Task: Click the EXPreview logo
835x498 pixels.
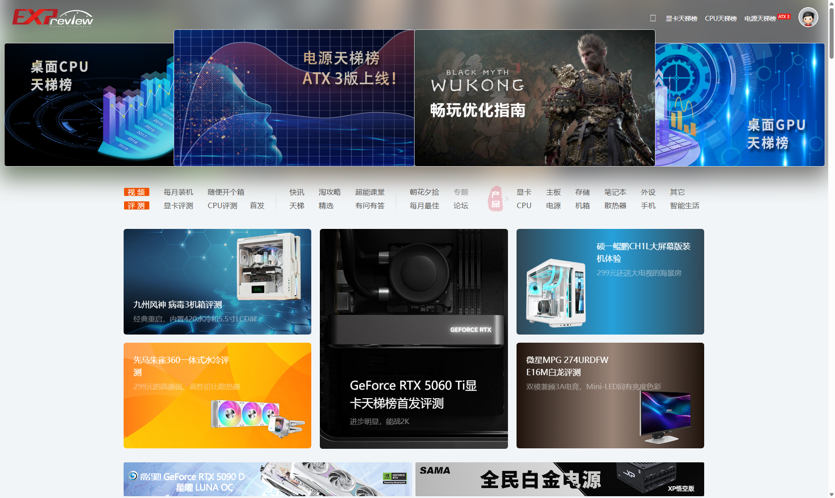Action: pos(53,18)
